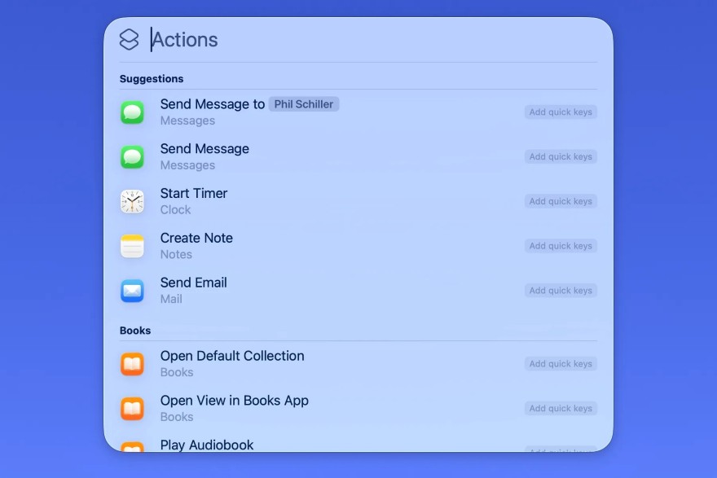Click the Books icon beside Open Default Collection
The height and width of the screenshot is (478, 717).
point(132,363)
